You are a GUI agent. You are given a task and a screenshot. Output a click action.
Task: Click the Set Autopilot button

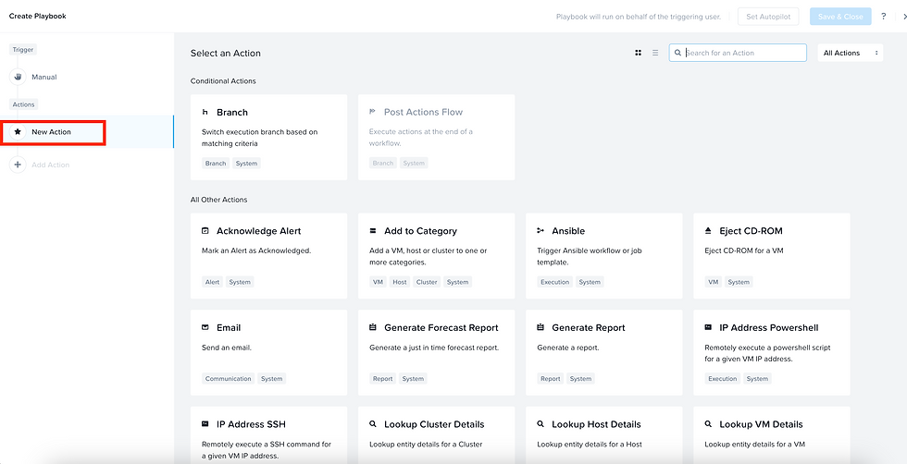coord(768,17)
